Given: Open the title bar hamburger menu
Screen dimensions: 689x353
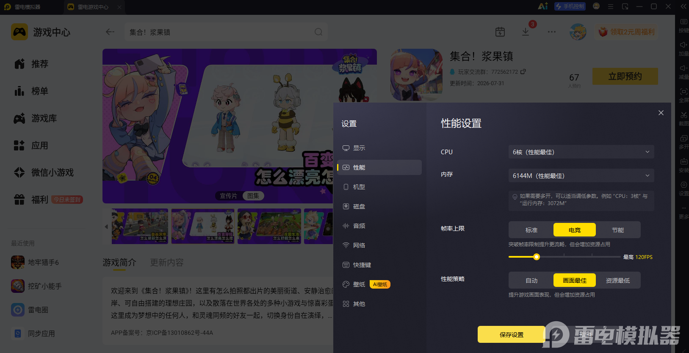Looking at the screenshot, I should [x=611, y=6].
